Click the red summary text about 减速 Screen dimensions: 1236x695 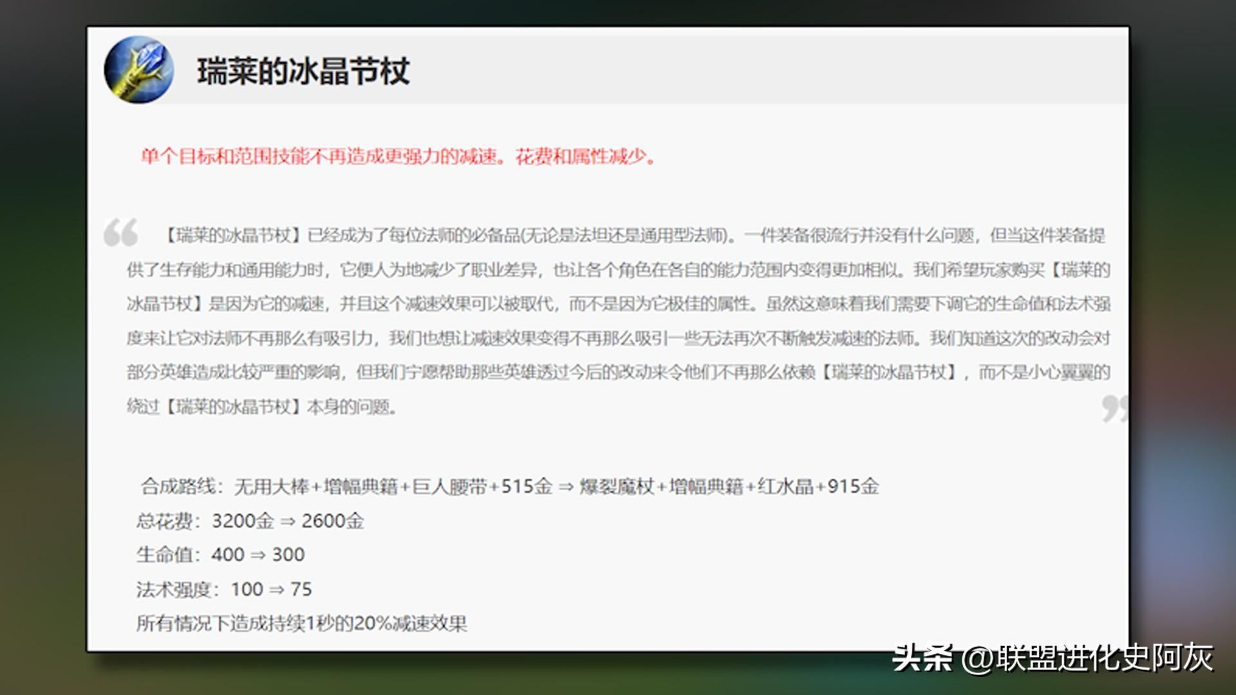tap(398, 156)
